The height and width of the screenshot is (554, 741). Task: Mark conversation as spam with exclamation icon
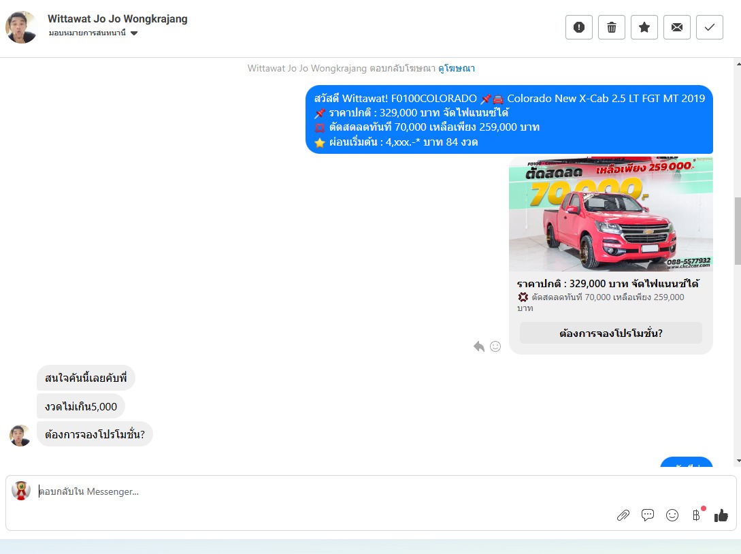tap(579, 27)
